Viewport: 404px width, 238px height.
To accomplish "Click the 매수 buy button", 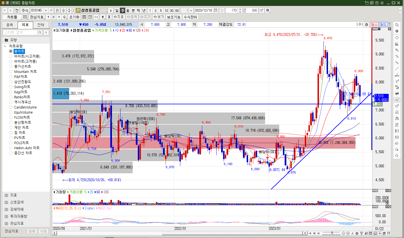I will (374, 25).
